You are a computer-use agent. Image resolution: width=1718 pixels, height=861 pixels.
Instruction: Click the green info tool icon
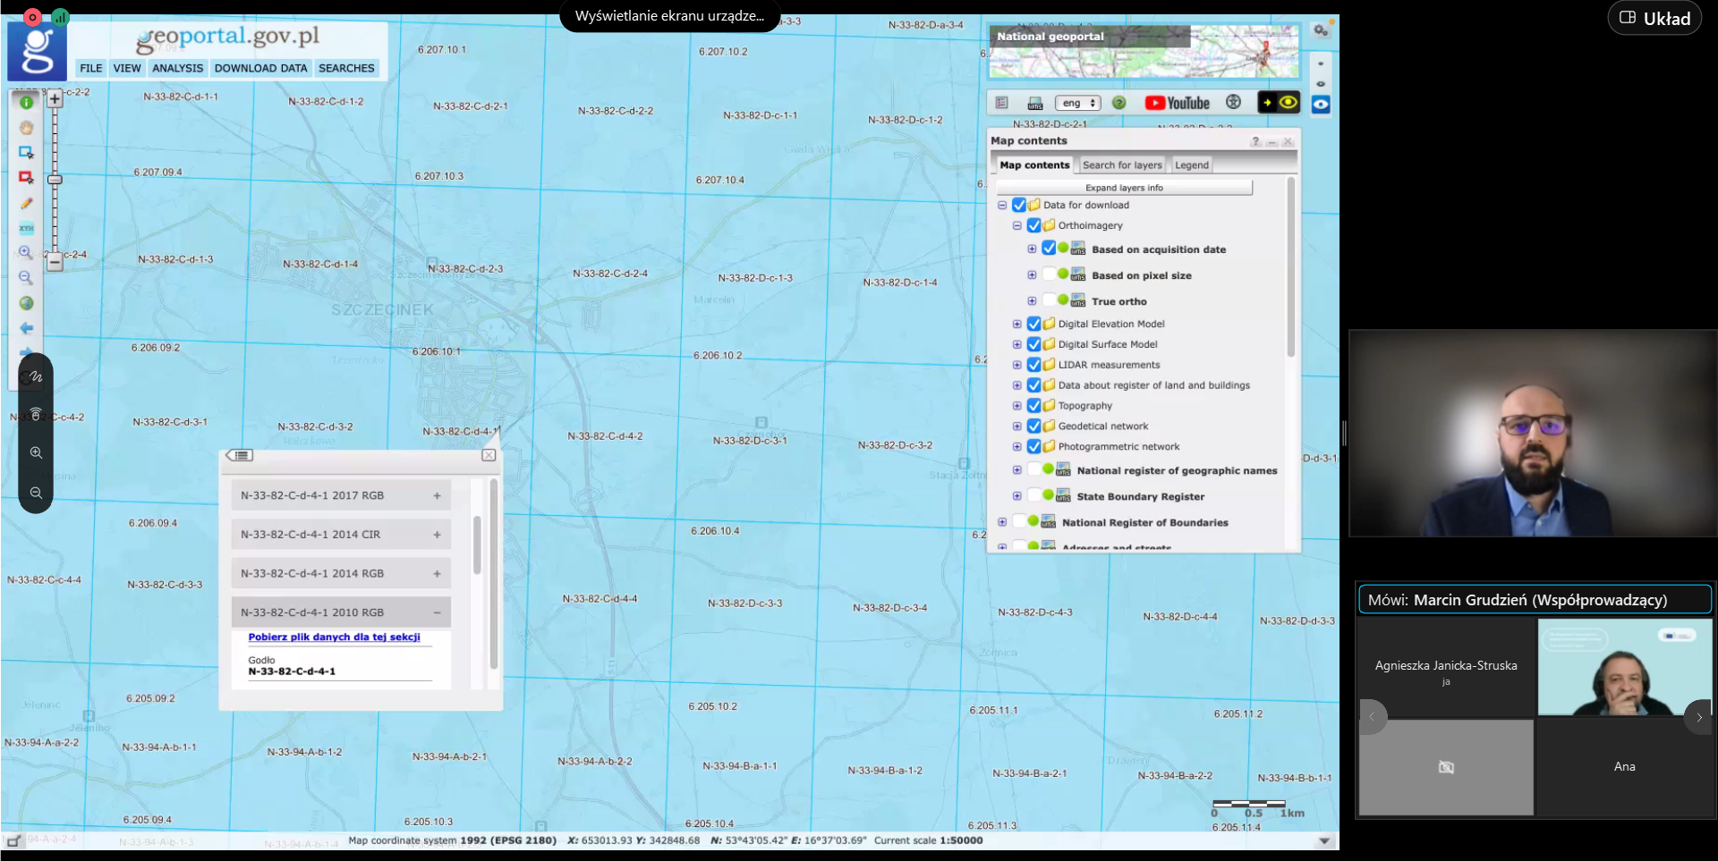[x=27, y=103]
